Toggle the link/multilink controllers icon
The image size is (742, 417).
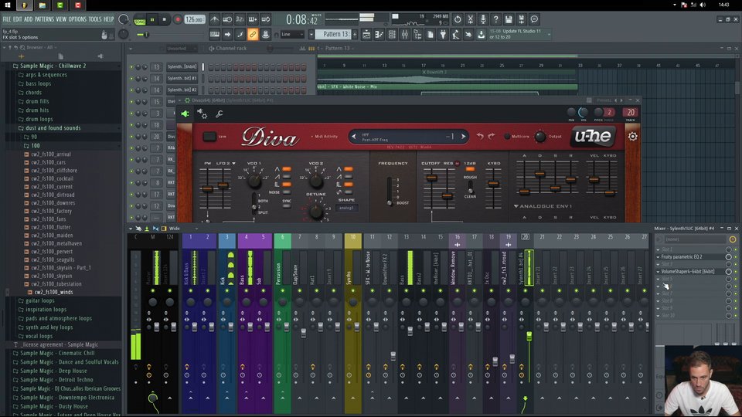(x=253, y=34)
